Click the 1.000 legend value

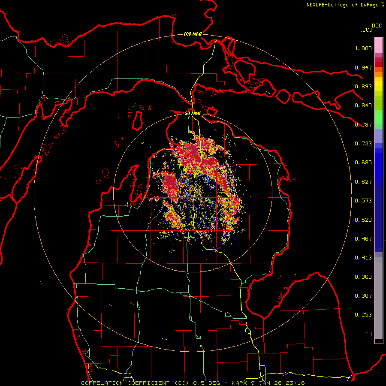coord(363,48)
